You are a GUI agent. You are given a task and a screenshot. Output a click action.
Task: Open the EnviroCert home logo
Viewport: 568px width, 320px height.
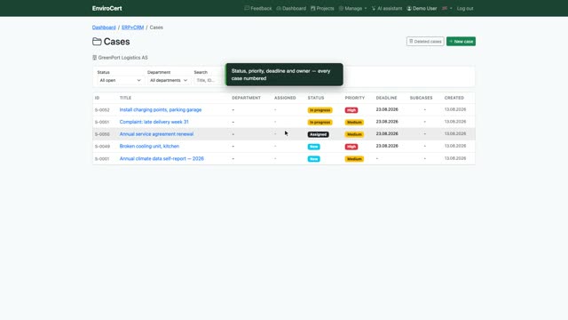(x=106, y=8)
